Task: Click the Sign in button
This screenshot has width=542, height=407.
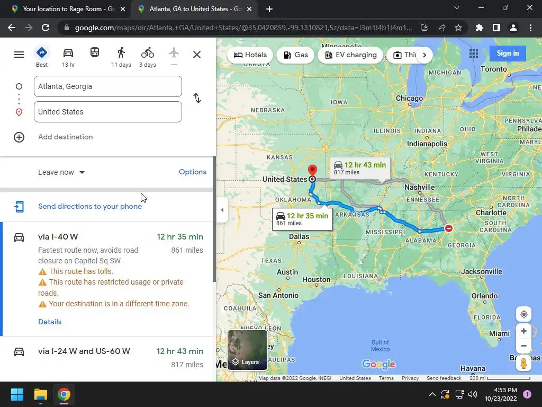Action: 508,54
